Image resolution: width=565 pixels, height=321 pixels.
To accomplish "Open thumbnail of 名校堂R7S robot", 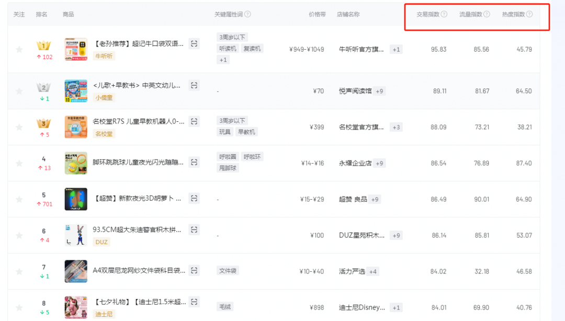I will pos(76,127).
